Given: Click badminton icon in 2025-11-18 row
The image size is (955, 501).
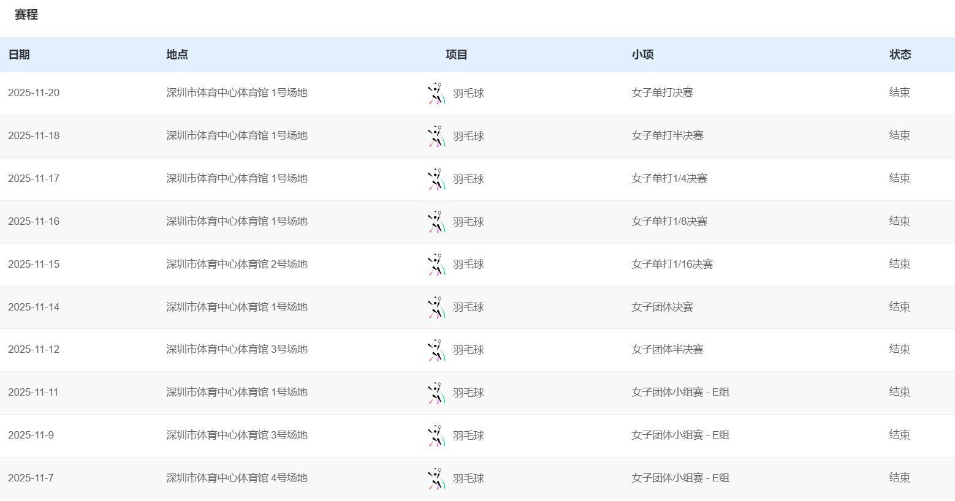Looking at the screenshot, I should point(436,136).
